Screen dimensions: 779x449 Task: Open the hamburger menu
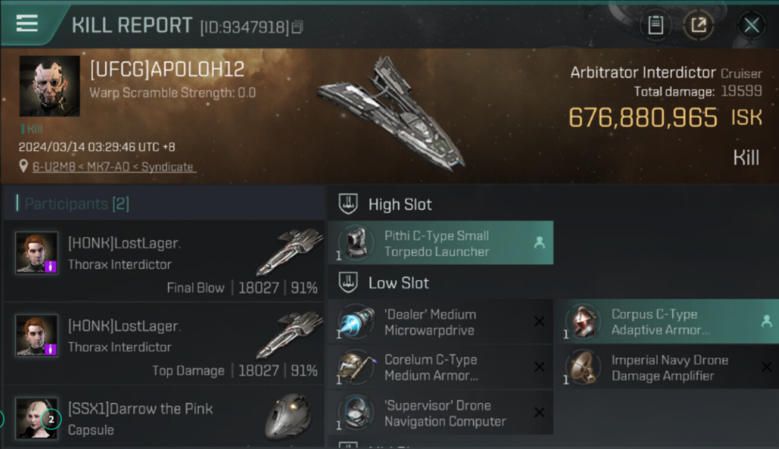(x=27, y=23)
